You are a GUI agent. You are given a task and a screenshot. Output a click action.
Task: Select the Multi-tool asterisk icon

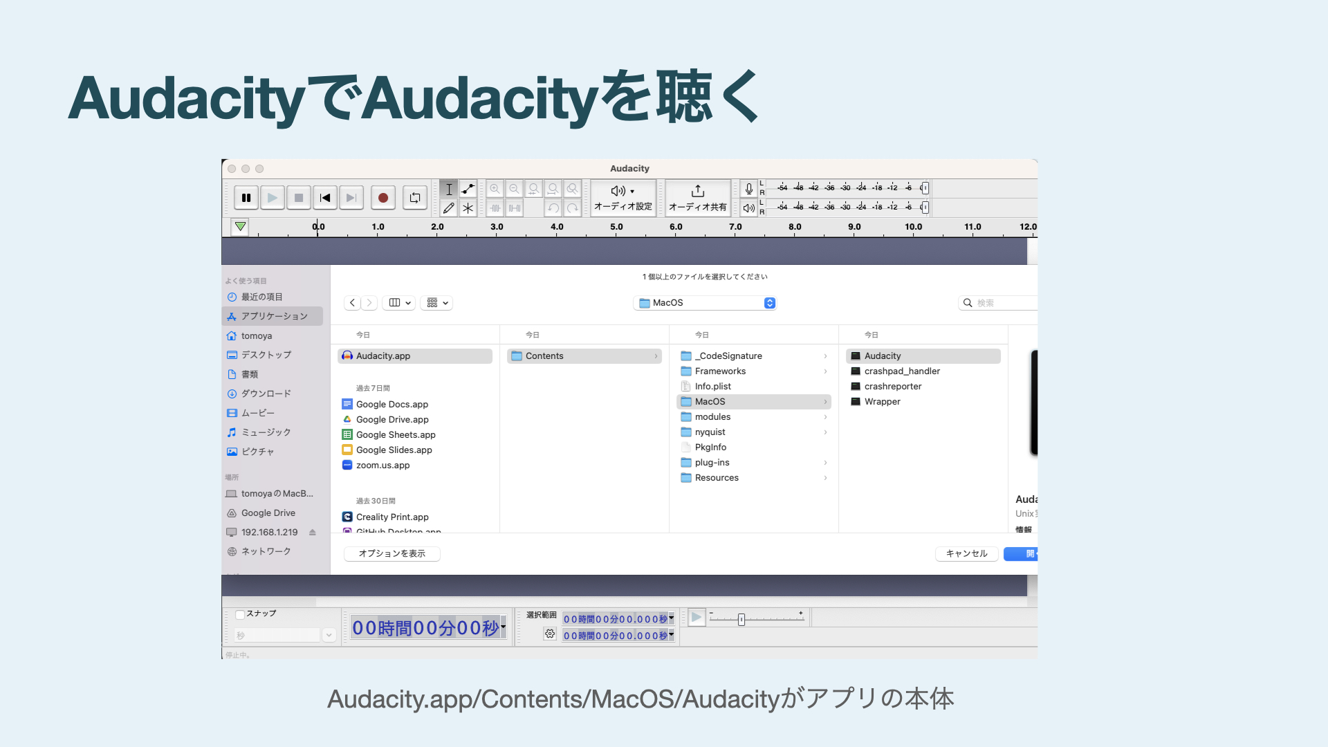coord(468,208)
